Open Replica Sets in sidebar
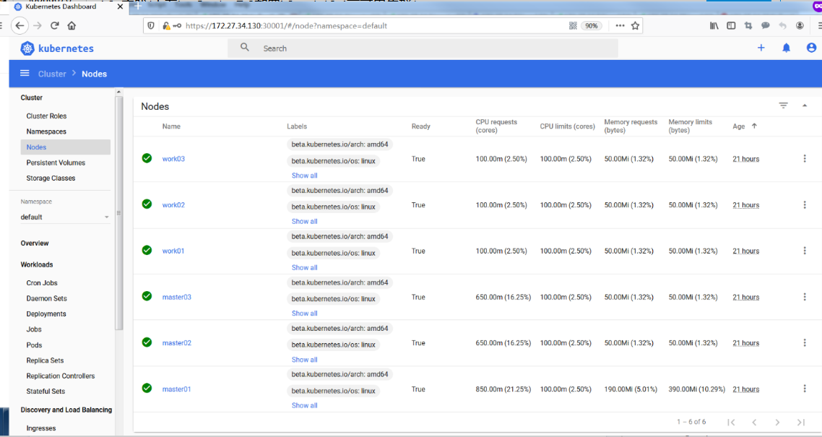Viewport: 822px width, 437px height. click(45, 360)
